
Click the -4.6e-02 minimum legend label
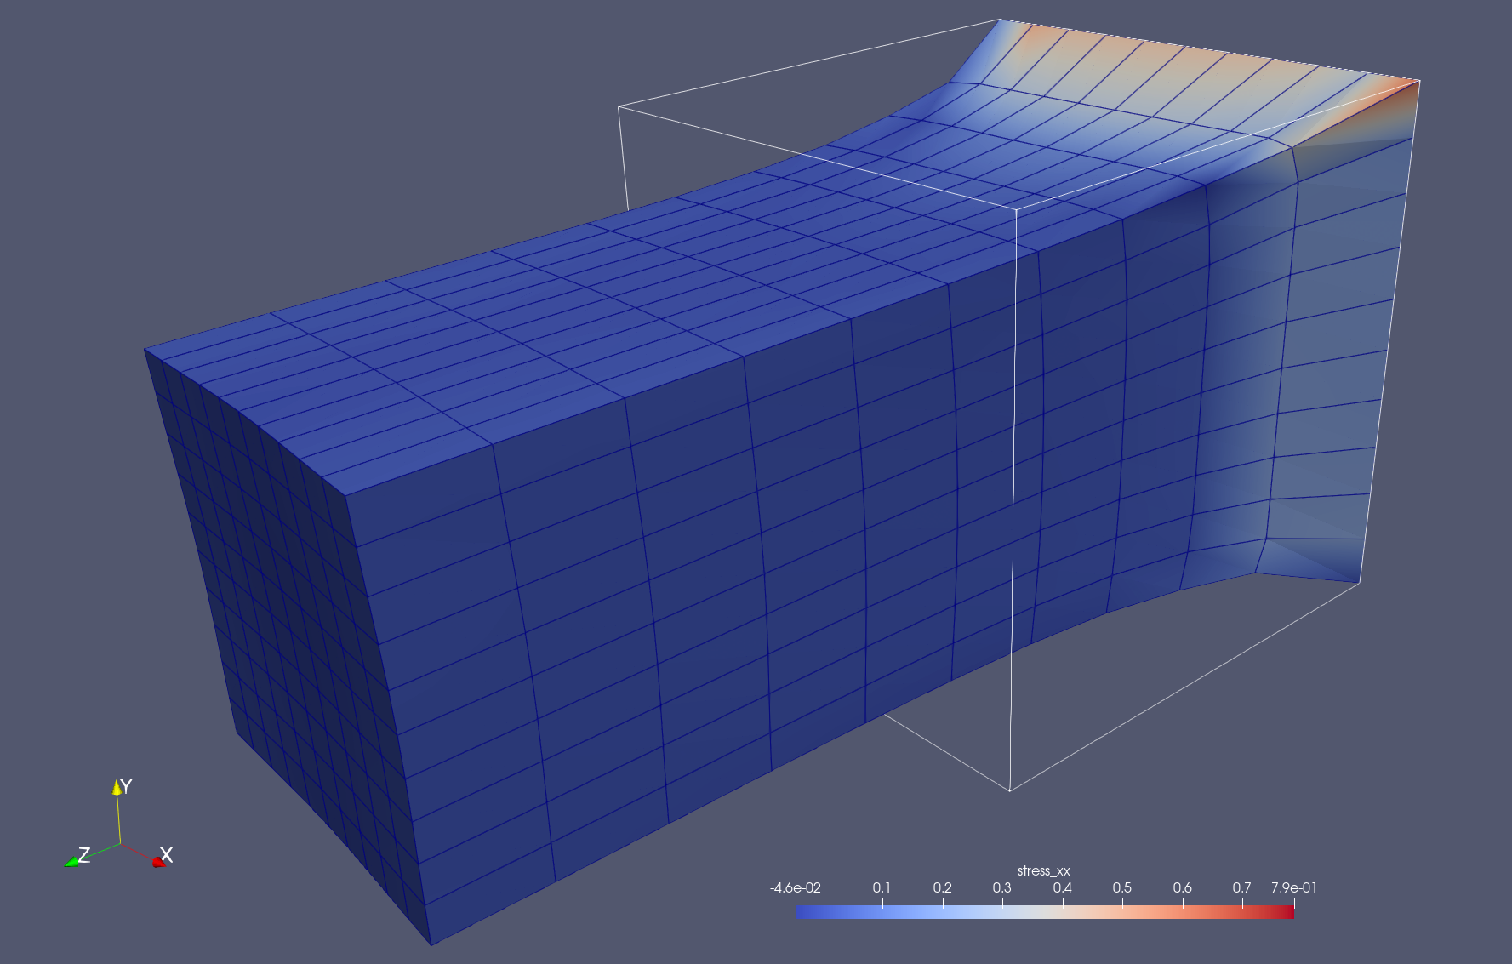[795, 887]
